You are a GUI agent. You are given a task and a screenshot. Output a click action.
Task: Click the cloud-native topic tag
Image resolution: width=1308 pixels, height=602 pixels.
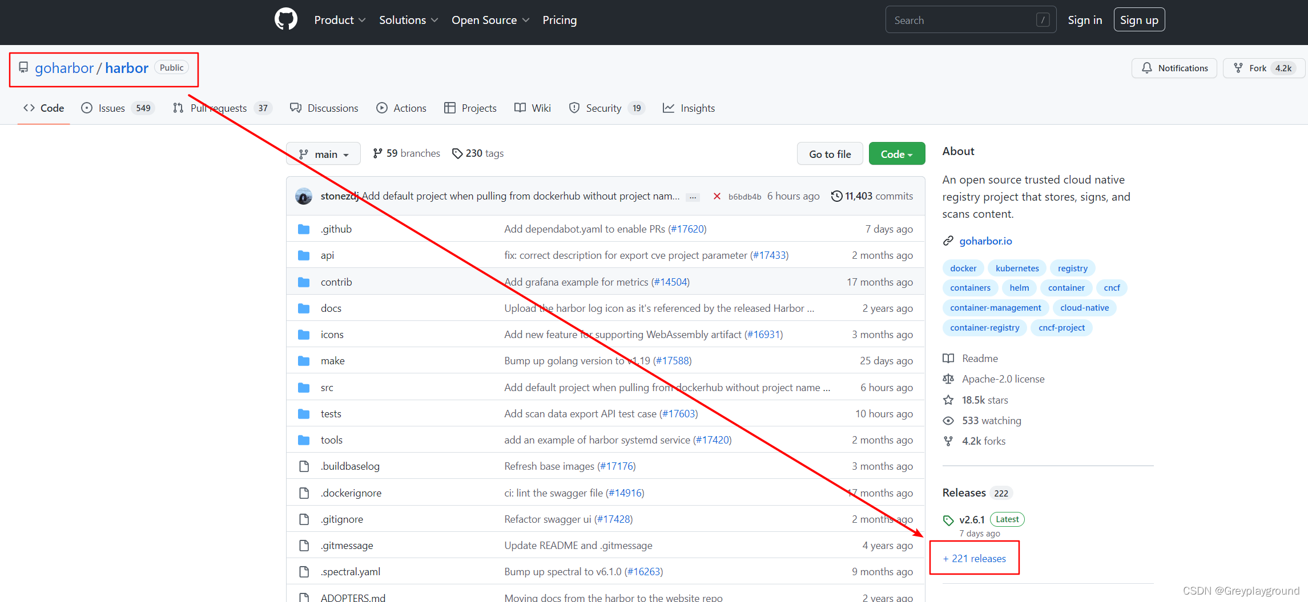[1084, 308]
